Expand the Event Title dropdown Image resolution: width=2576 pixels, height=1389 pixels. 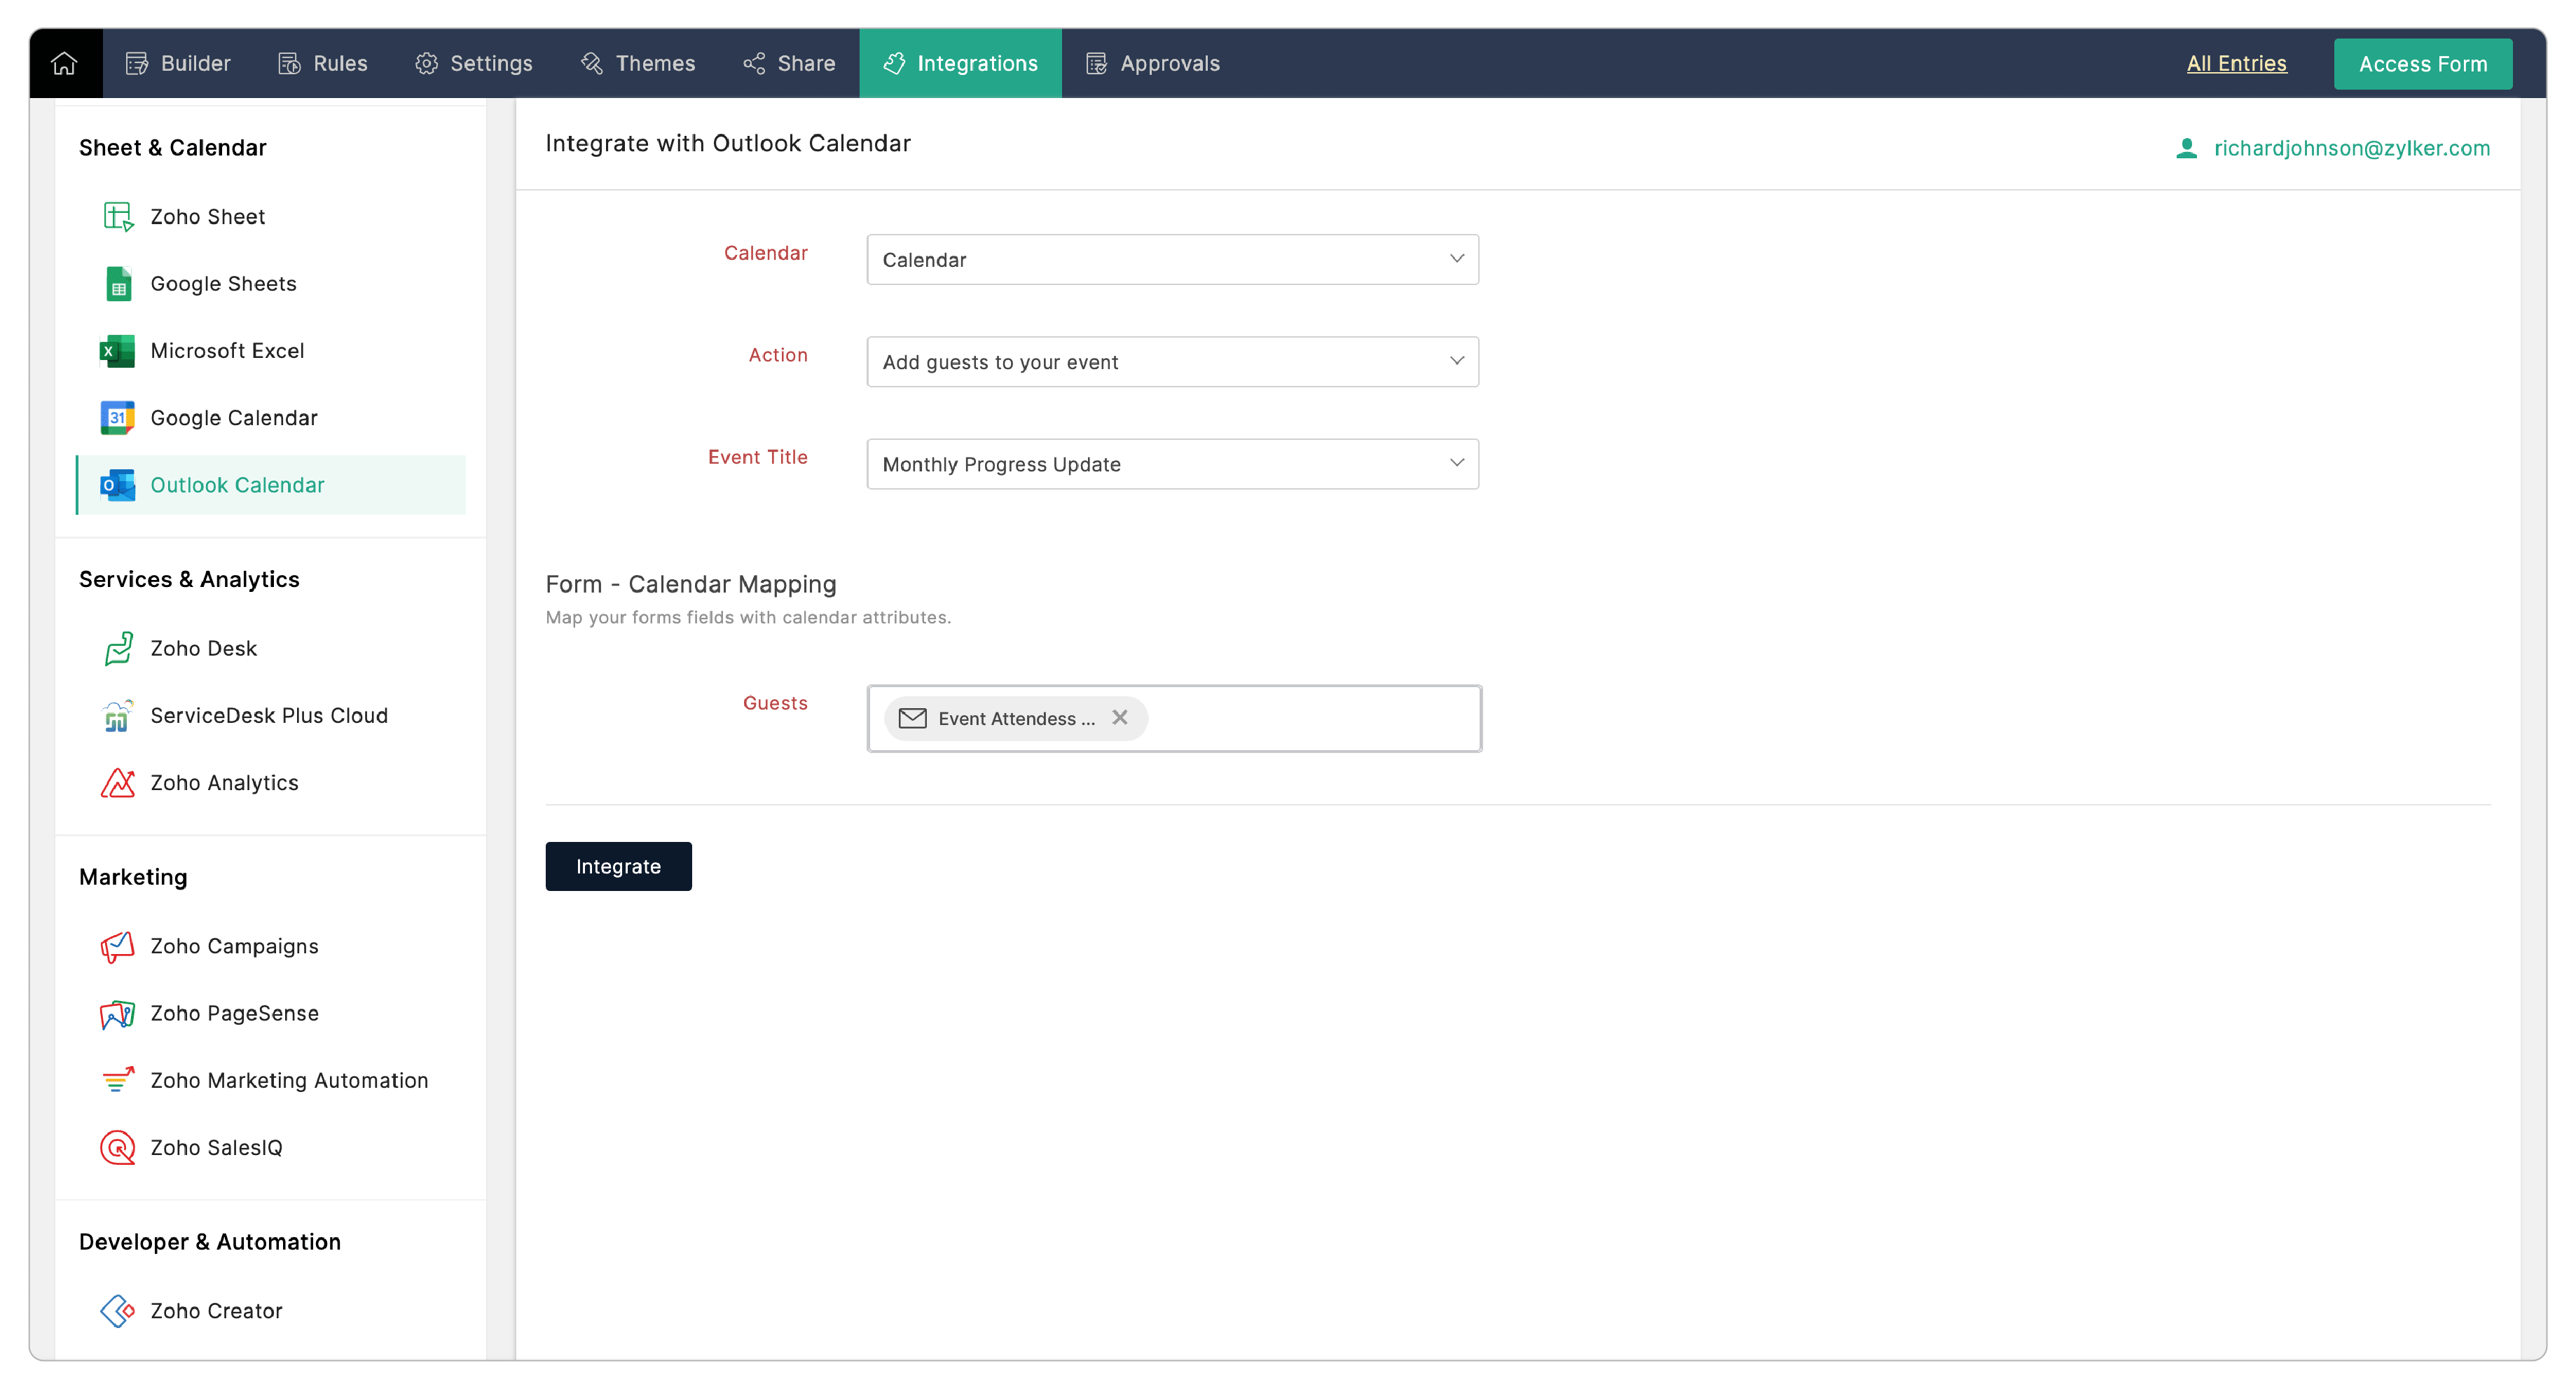(1172, 463)
